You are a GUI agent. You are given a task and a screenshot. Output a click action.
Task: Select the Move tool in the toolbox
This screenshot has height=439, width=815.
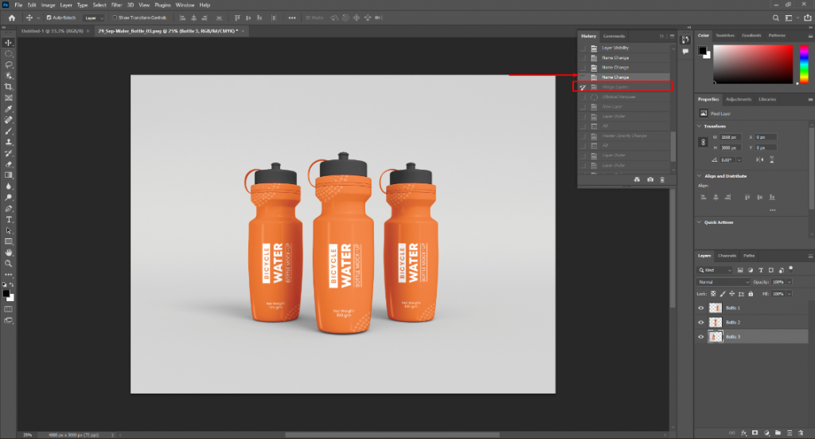tap(8, 43)
